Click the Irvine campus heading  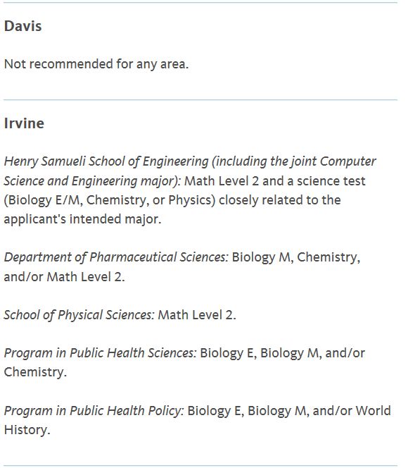24,123
